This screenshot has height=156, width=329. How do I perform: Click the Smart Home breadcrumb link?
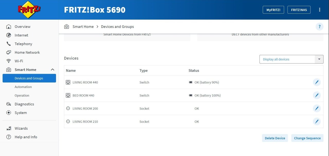click(x=83, y=27)
